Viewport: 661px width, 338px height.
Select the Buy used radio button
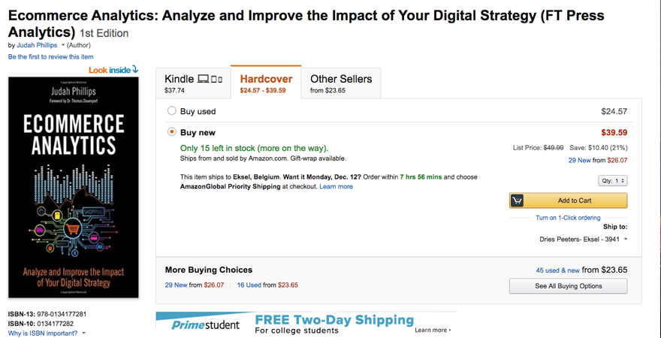pos(172,111)
